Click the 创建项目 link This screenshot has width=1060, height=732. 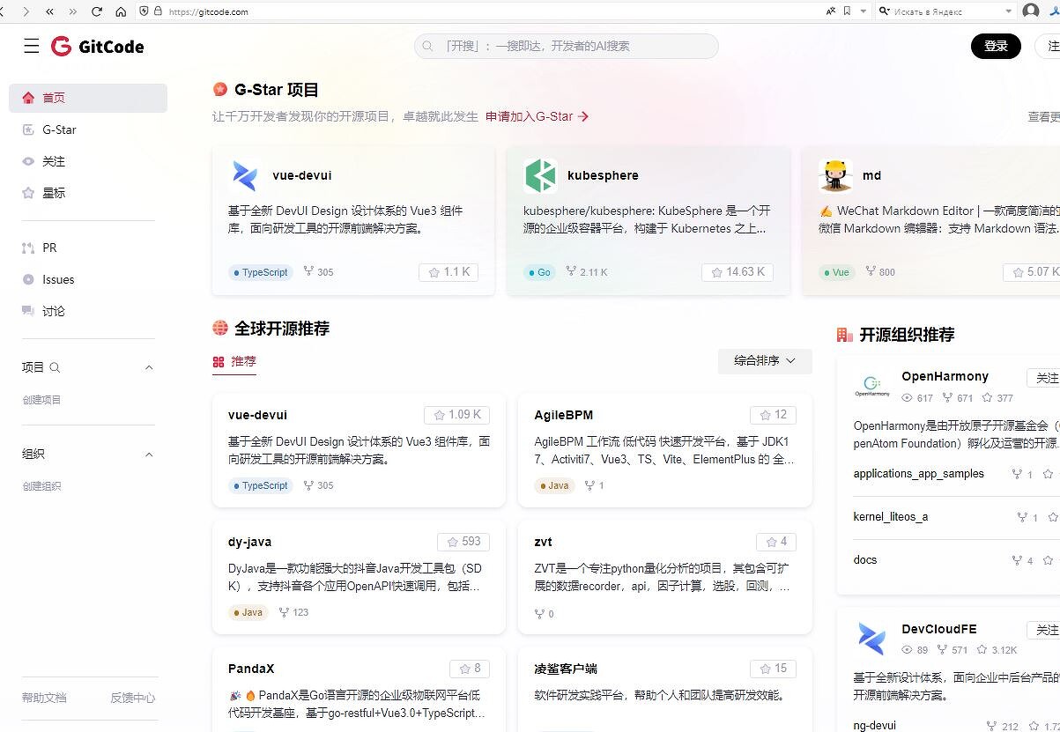pos(41,400)
